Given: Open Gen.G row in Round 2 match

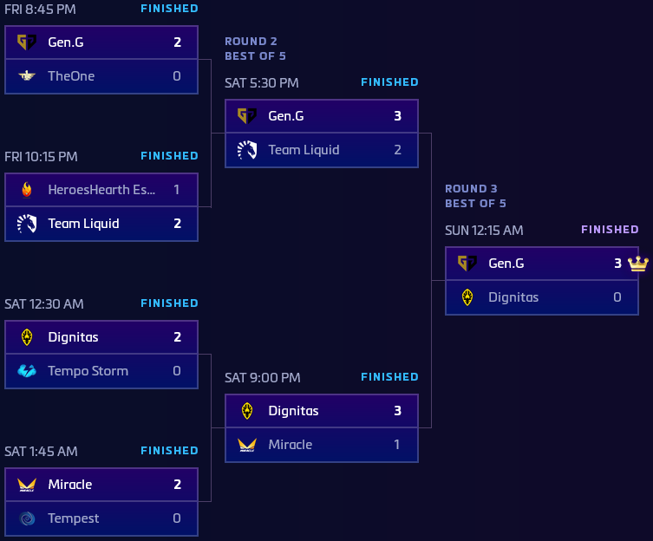Looking at the screenshot, I should point(321,116).
